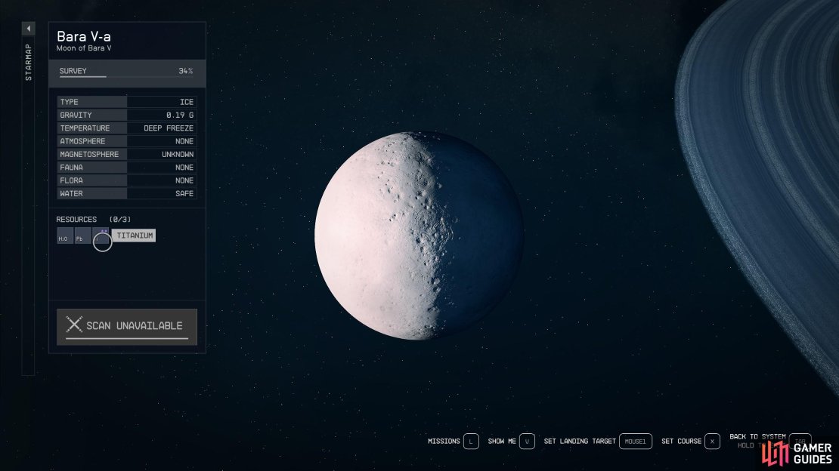The image size is (839, 471).
Task: Click the Scan Unavailable button
Action: (127, 327)
